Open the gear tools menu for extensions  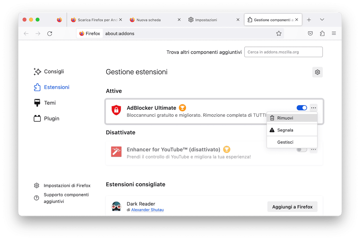317,72
